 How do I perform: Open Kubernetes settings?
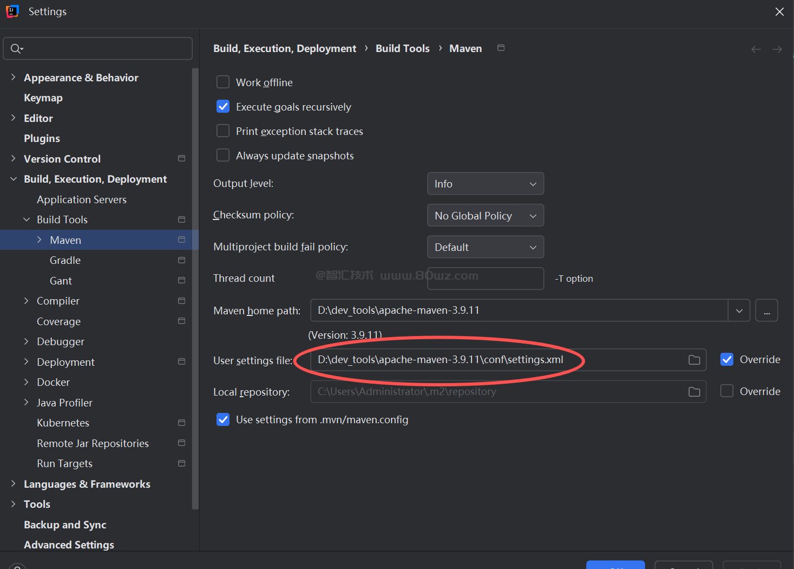(x=63, y=423)
